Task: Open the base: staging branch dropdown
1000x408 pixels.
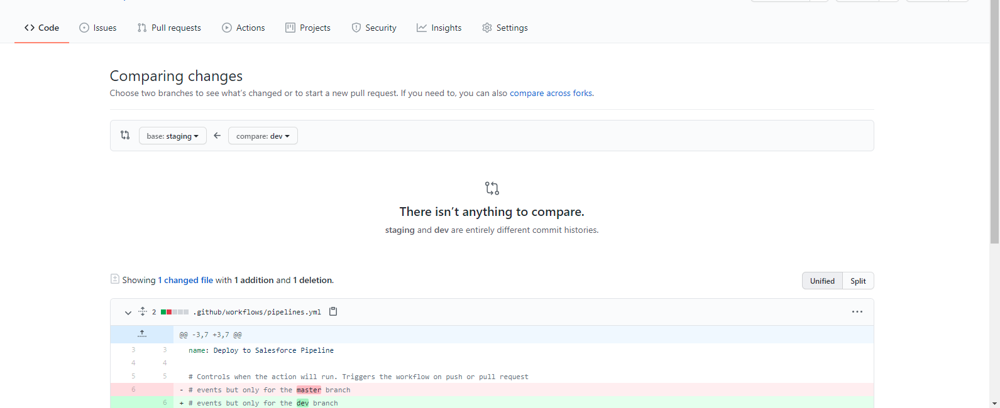Action: [172, 136]
